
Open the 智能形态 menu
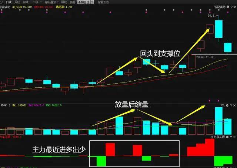[x=103, y=2]
